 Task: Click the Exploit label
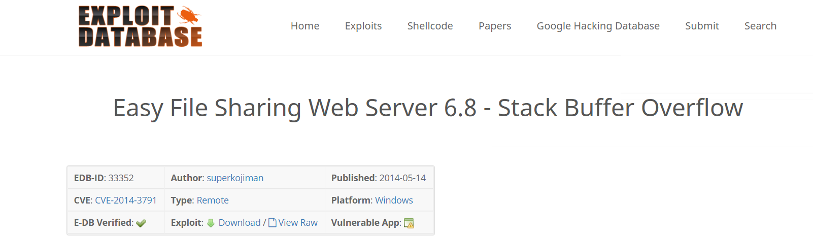[187, 223]
